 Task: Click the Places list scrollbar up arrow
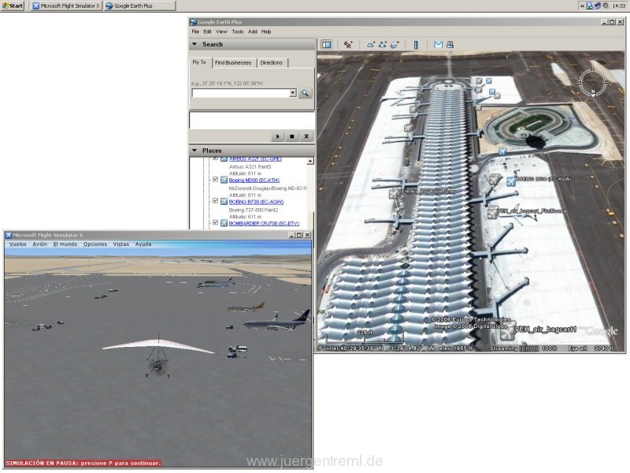pyautogui.click(x=310, y=161)
